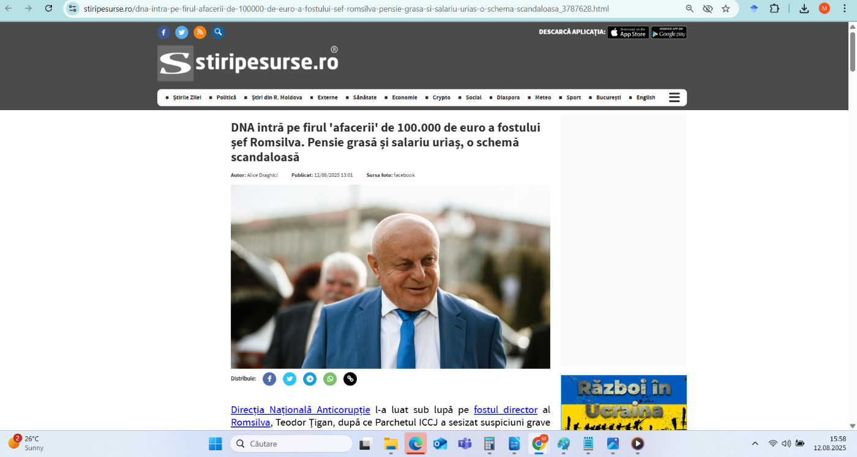Toggle the bookmark star in the address bar
The height and width of the screenshot is (457, 857).
coord(726,9)
